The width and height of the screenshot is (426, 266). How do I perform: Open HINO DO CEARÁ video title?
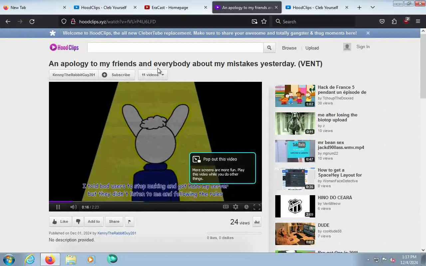click(335, 198)
